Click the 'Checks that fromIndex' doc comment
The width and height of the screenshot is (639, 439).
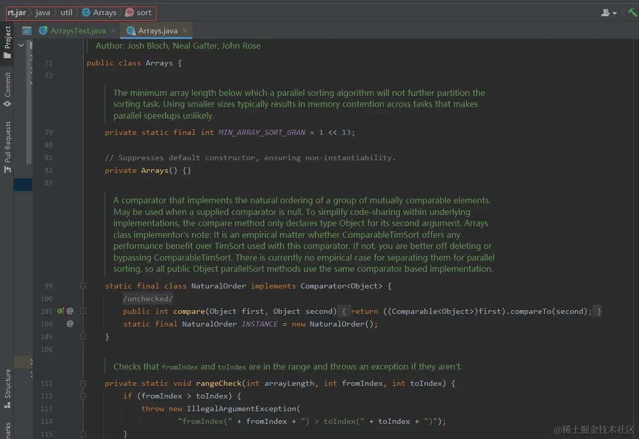click(x=288, y=367)
